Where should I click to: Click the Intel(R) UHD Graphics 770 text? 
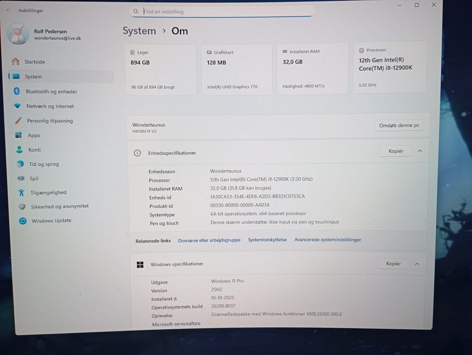pos(232,87)
